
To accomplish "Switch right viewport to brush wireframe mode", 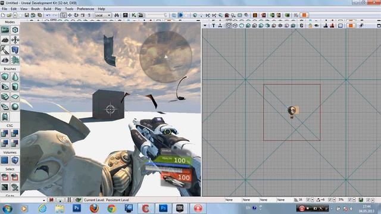I will pos(229,26).
